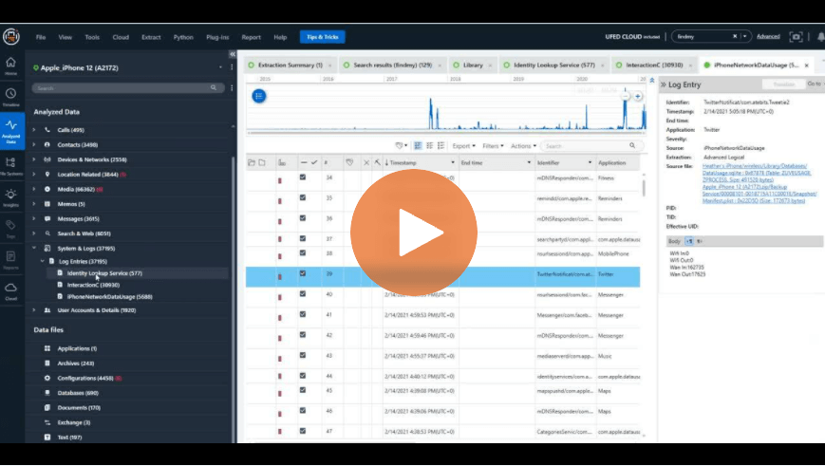Open File Systems in the sidebar
The image size is (825, 466).
(11, 163)
